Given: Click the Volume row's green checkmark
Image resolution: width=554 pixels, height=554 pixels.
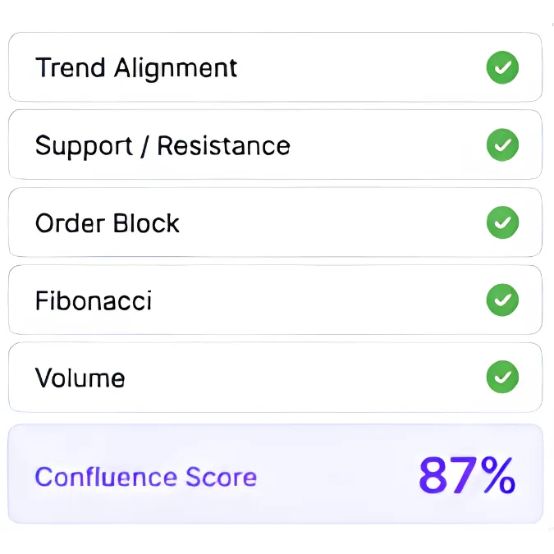Looking at the screenshot, I should (502, 377).
